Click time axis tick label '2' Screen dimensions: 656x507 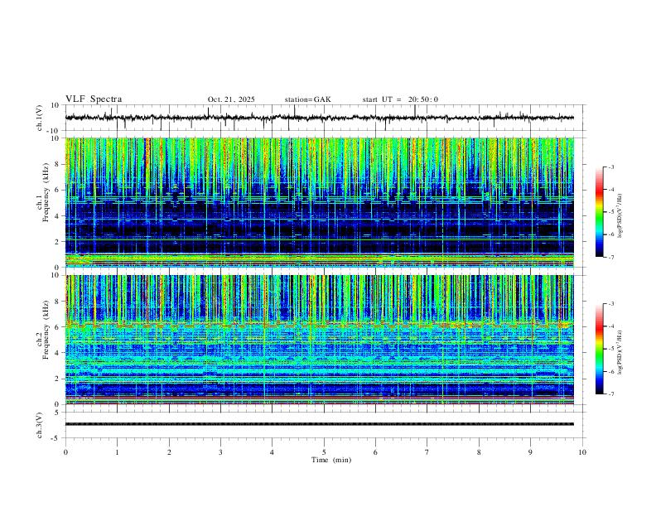click(169, 452)
